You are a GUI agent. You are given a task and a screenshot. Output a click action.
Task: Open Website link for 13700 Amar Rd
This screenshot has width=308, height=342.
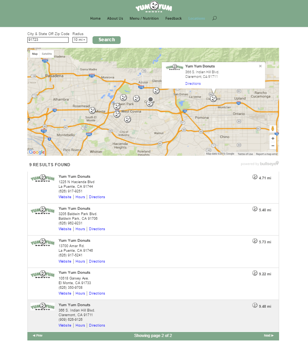point(65,261)
